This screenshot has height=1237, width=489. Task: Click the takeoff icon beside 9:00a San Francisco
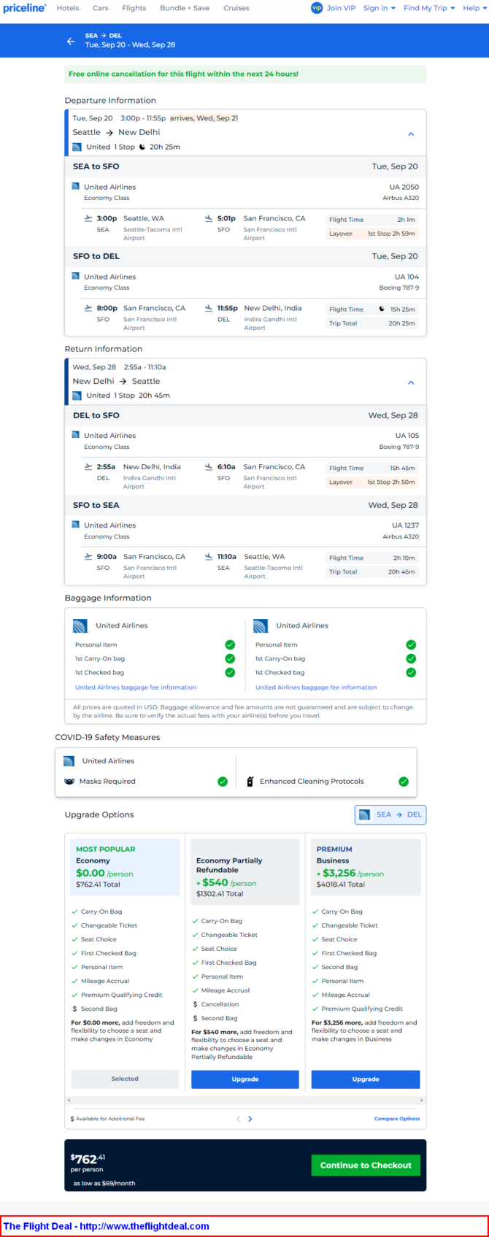(x=88, y=556)
